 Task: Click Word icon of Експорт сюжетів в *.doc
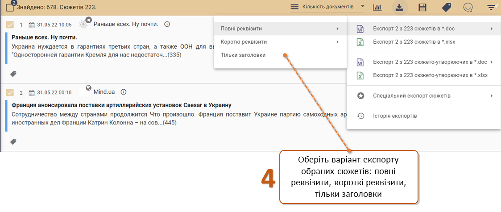click(360, 29)
